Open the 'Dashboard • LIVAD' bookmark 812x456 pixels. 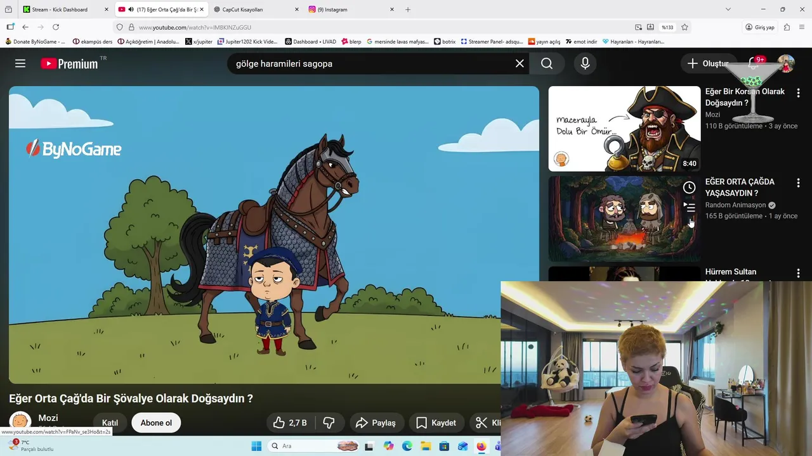[310, 41]
